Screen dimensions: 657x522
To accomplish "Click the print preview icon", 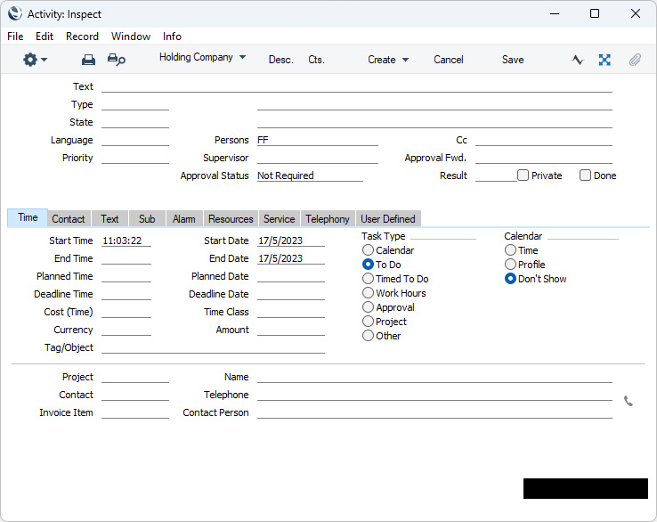I will [x=116, y=60].
